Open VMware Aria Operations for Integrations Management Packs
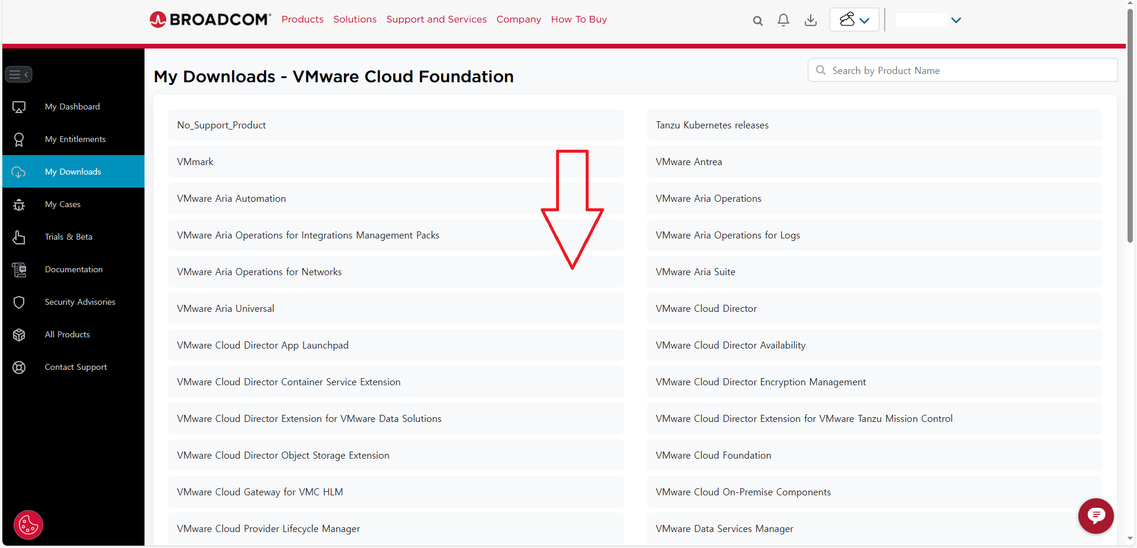The height and width of the screenshot is (548, 1137). click(x=396, y=235)
